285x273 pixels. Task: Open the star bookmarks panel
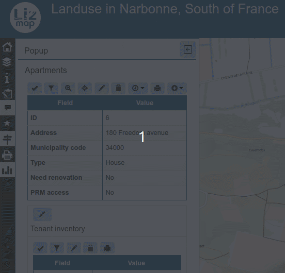7,123
